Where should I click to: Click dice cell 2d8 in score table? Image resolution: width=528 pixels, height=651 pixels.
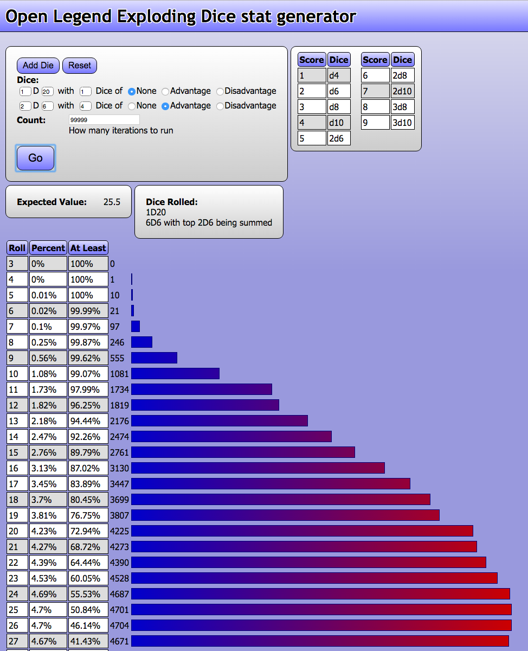[403, 75]
